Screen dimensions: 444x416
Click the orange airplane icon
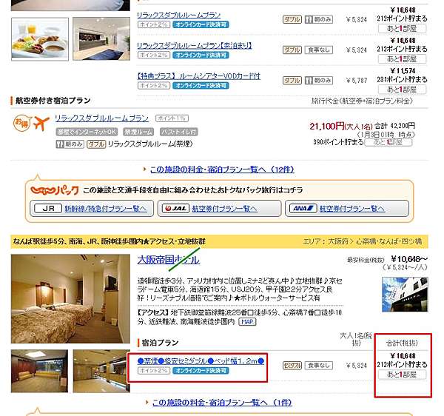(x=41, y=123)
